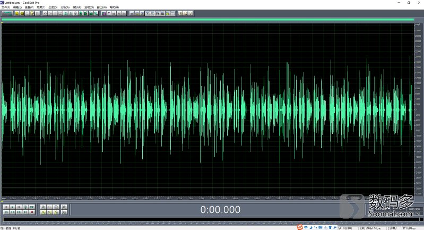Click the Fast Forward transport button
Image resolution: width=424 pixels, height=230 pixels.
(19, 212)
